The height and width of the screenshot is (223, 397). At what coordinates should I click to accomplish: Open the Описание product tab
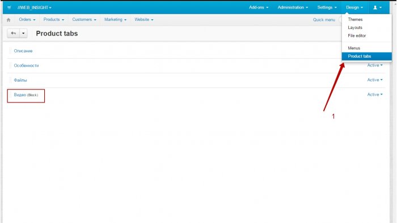point(23,51)
